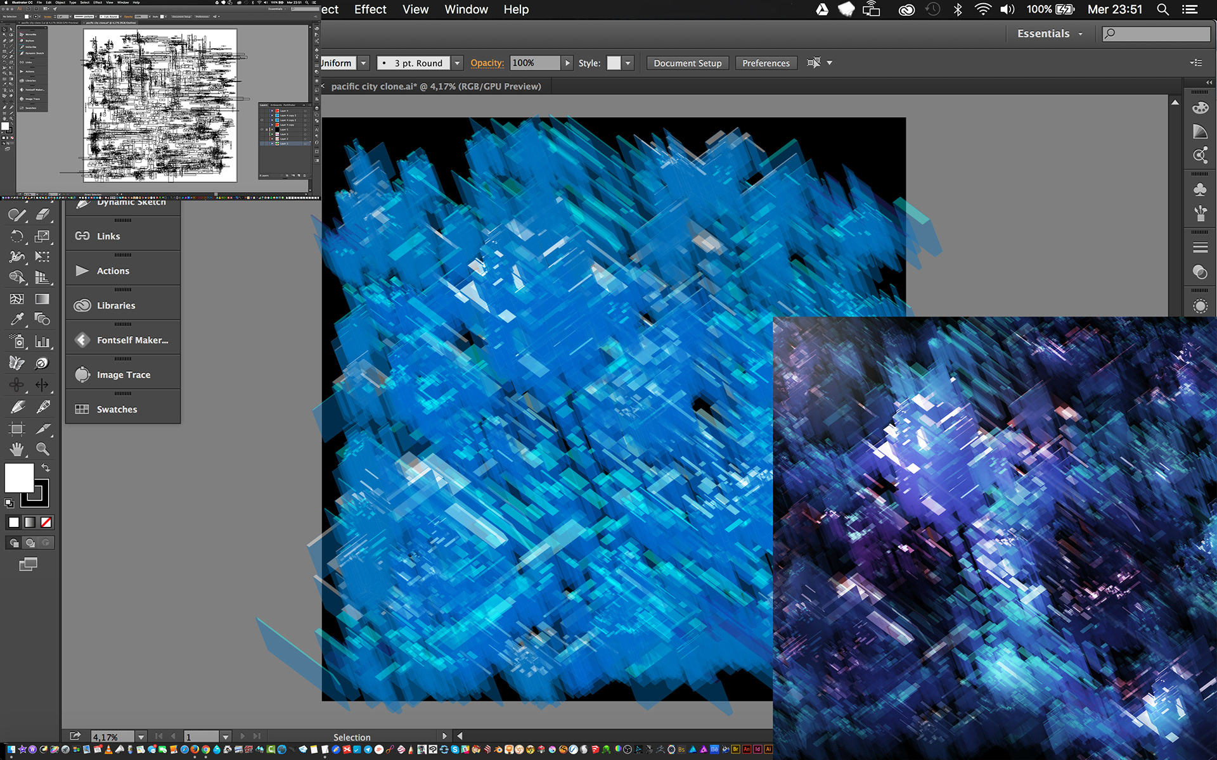The width and height of the screenshot is (1217, 760).
Task: Enable Draw Inside mode
Action: [46, 543]
